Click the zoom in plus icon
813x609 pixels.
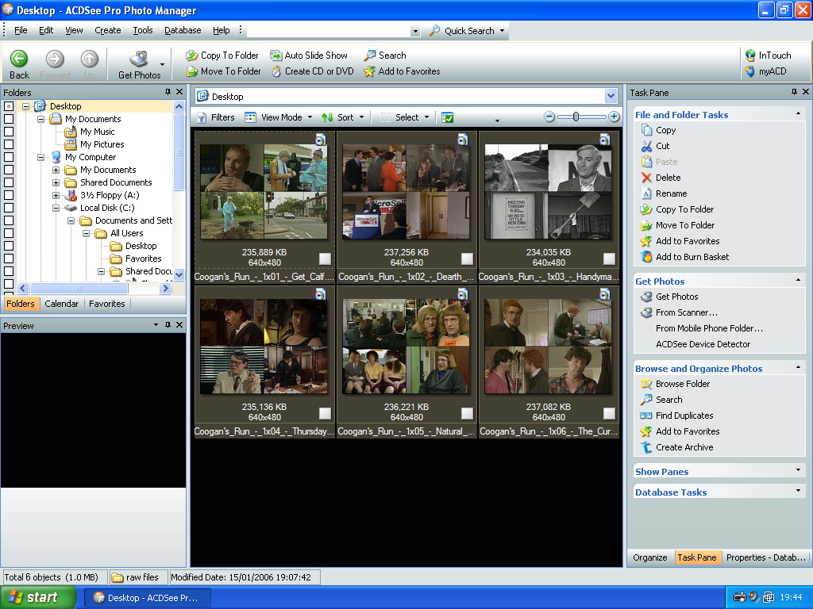[x=615, y=117]
